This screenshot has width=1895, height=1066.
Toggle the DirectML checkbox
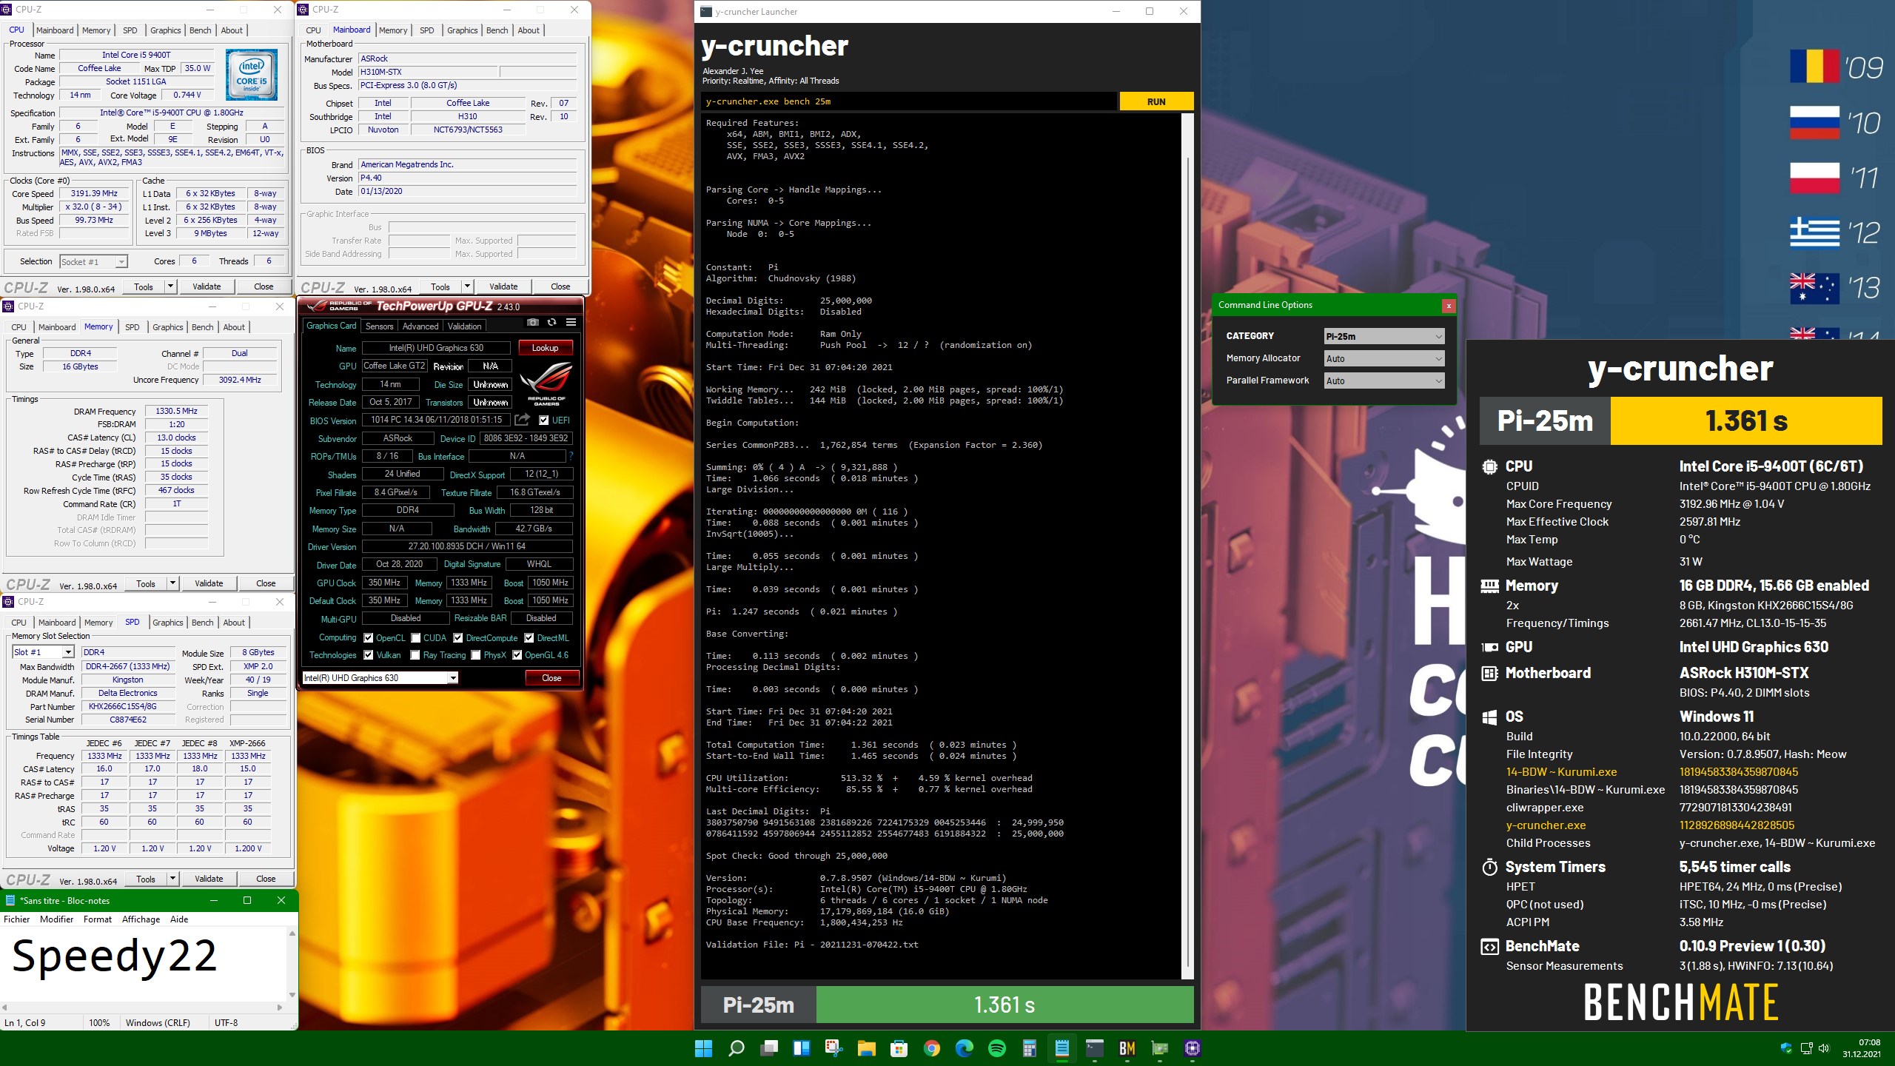click(529, 637)
